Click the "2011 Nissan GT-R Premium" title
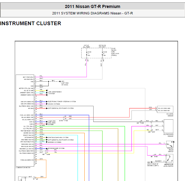The width and height of the screenshot is (185, 181). coord(92,6)
